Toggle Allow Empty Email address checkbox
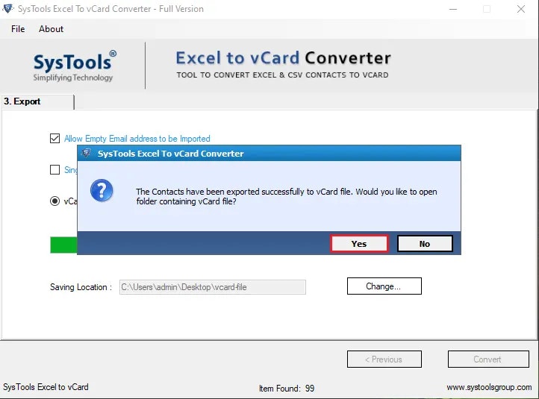 (x=54, y=139)
